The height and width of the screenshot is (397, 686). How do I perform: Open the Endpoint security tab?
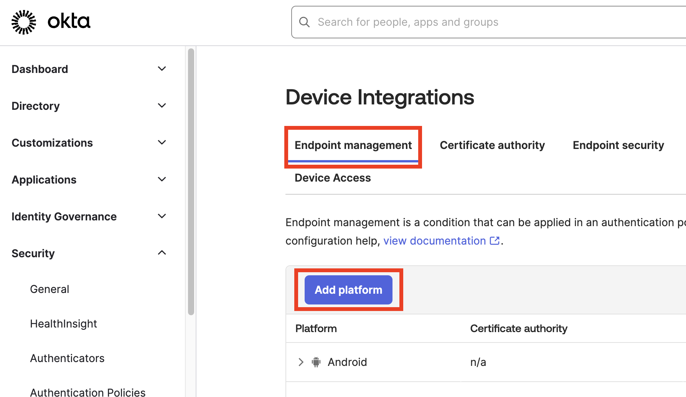[618, 146]
